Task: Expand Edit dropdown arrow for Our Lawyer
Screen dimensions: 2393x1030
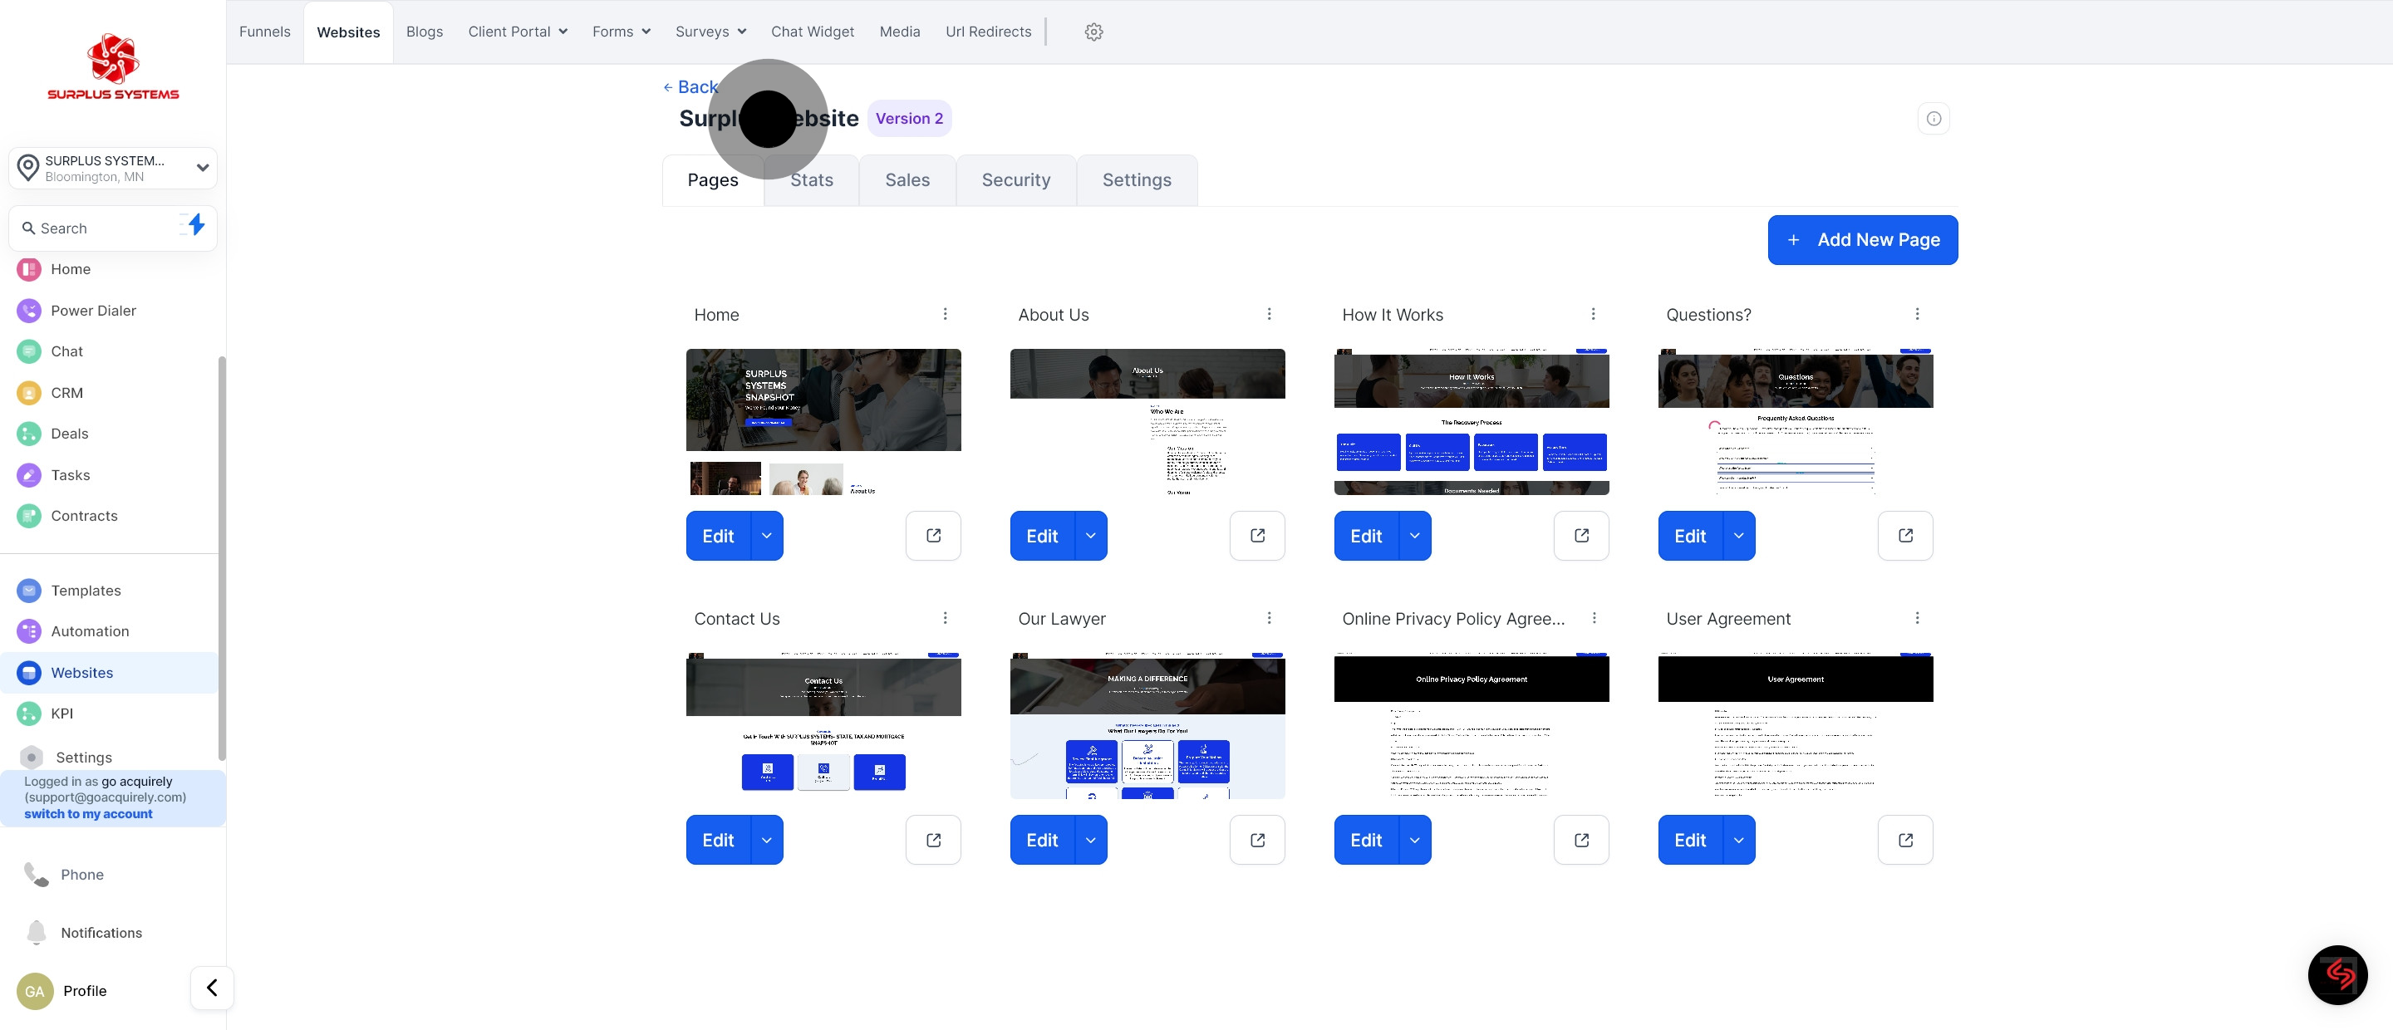Action: click(x=1091, y=840)
